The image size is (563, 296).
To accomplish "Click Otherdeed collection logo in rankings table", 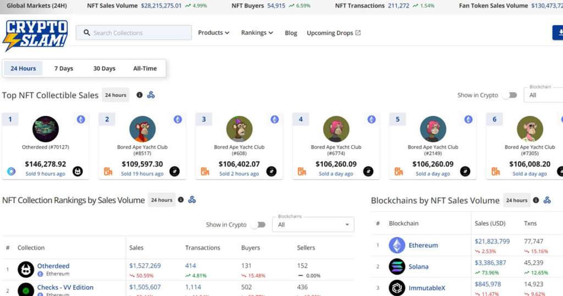I will tap(26, 270).
